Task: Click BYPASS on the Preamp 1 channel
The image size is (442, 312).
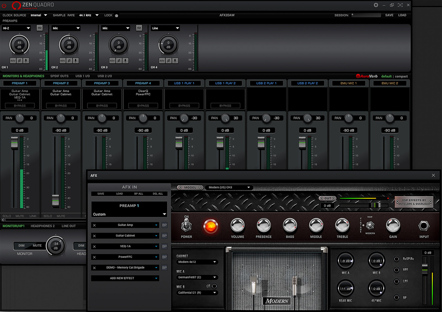Action: [20, 106]
